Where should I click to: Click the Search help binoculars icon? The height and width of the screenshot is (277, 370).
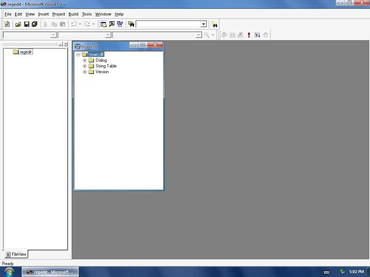point(214,24)
